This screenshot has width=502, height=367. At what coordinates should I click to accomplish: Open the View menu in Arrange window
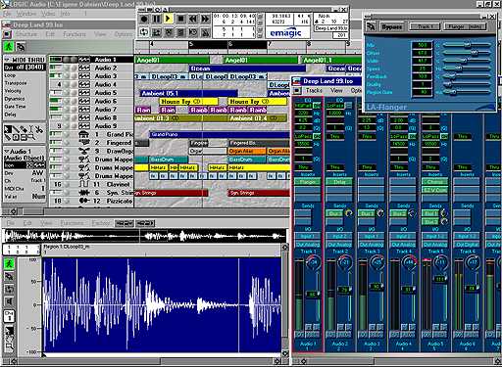coord(100,34)
